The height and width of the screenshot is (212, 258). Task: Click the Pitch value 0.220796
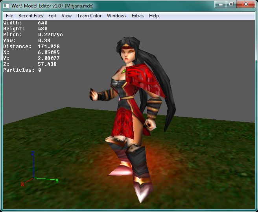coord(50,35)
